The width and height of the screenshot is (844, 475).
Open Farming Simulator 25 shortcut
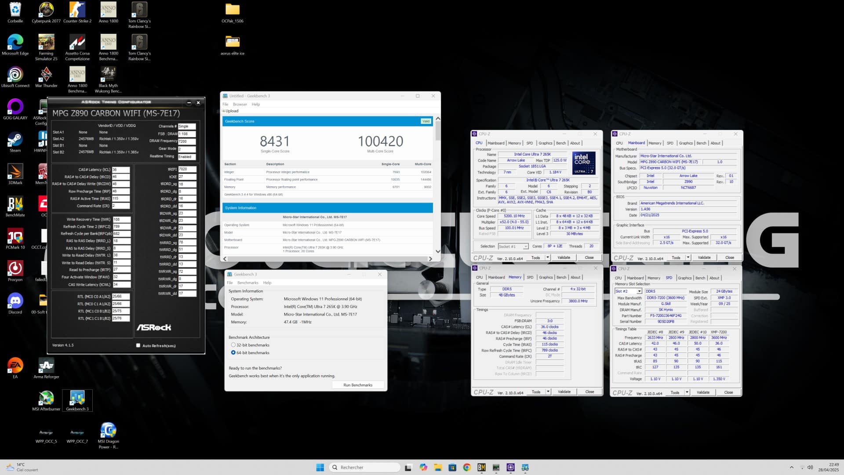[46, 47]
